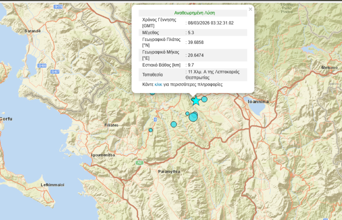Click the Paramythia town label
342x220 pixels.
click(169, 171)
